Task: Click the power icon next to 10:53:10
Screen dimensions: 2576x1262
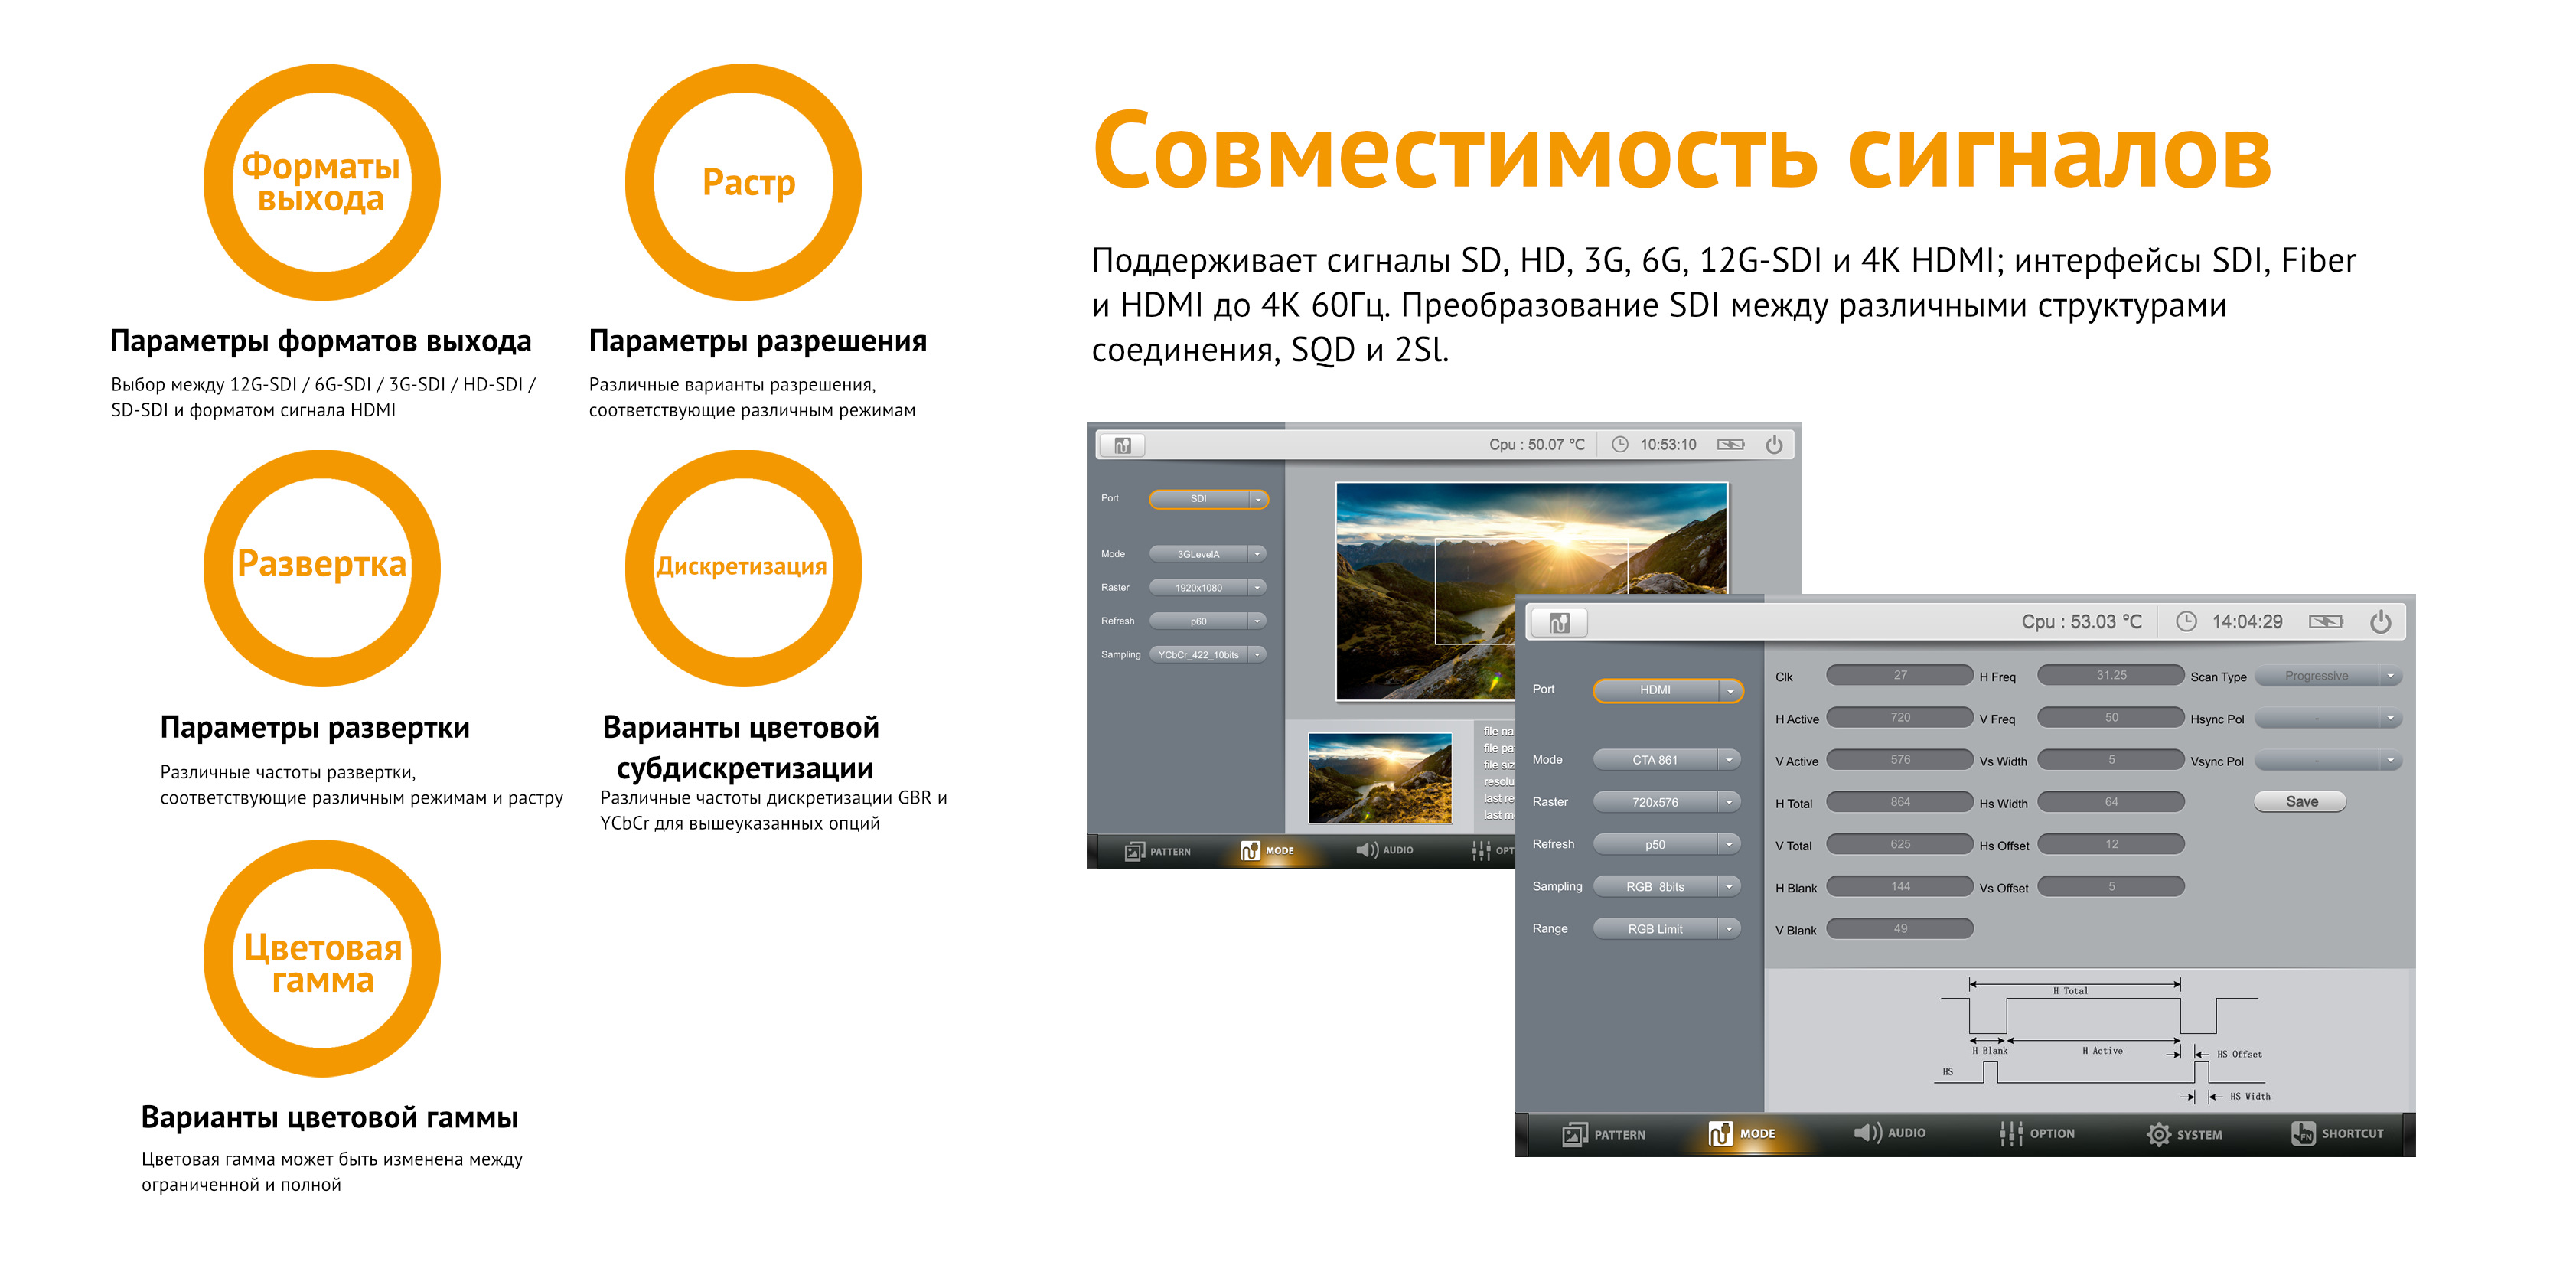Action: click(x=1773, y=444)
